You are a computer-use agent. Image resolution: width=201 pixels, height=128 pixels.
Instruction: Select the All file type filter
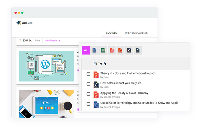coord(86,50)
